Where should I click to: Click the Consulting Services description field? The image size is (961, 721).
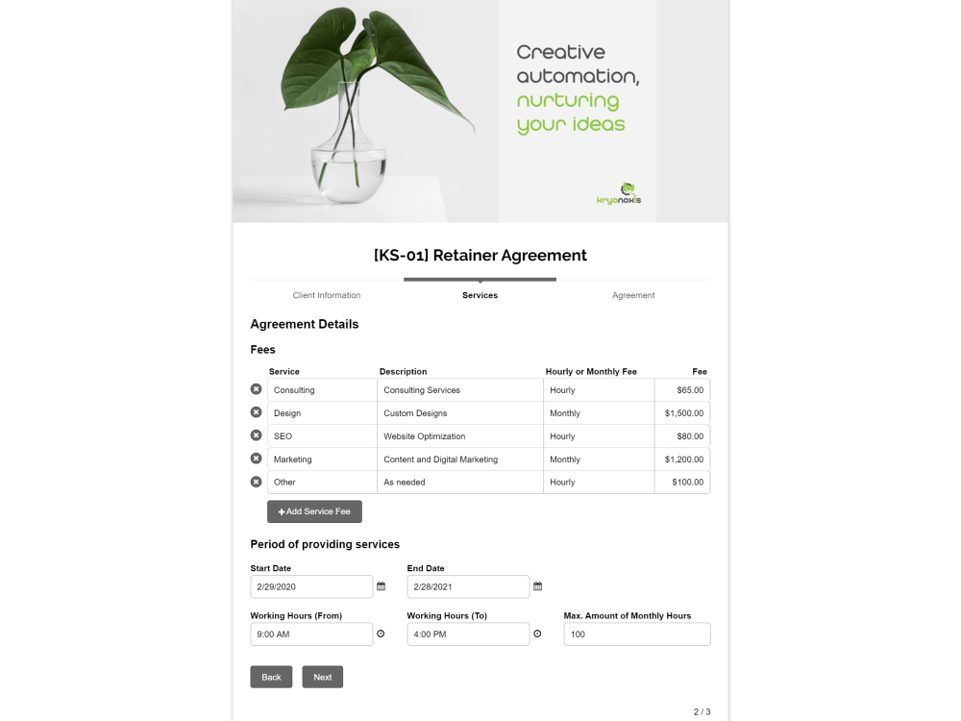[460, 390]
